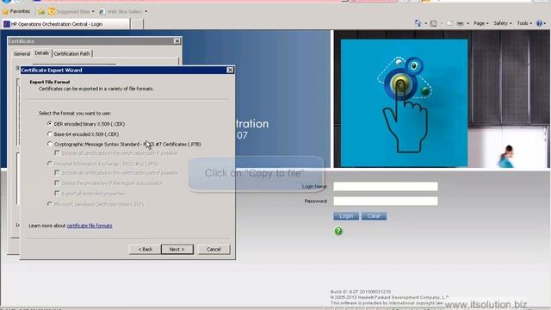Click the Favorites star icon

pyautogui.click(x=5, y=11)
